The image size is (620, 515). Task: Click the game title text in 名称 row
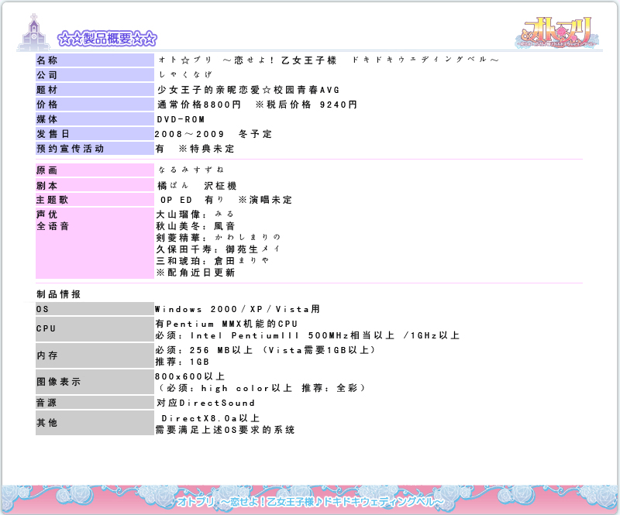pos(328,60)
